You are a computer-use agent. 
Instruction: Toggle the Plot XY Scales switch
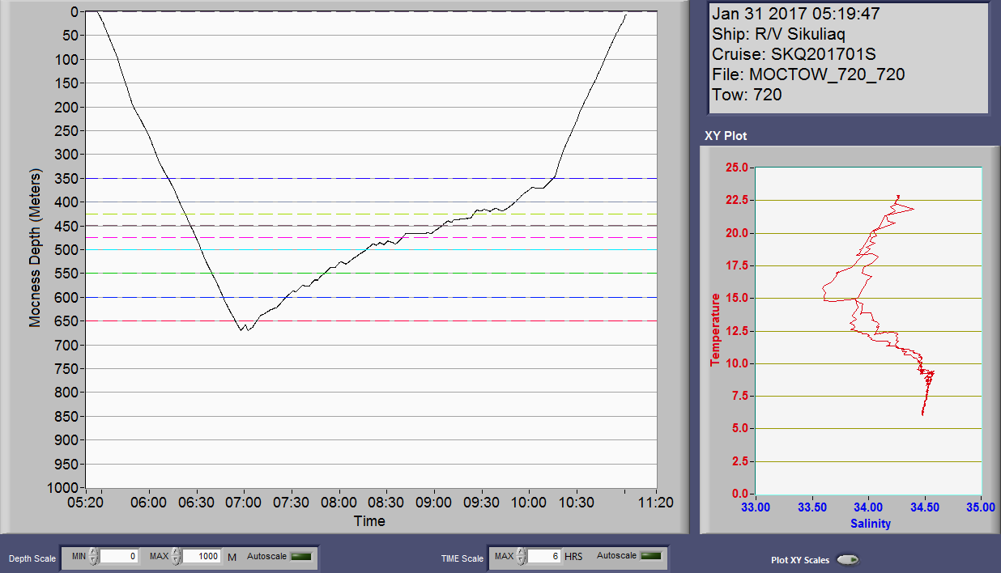848,559
